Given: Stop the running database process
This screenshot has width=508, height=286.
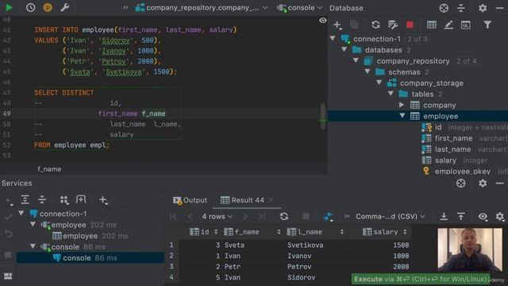Looking at the screenshot, I should click(410, 25).
